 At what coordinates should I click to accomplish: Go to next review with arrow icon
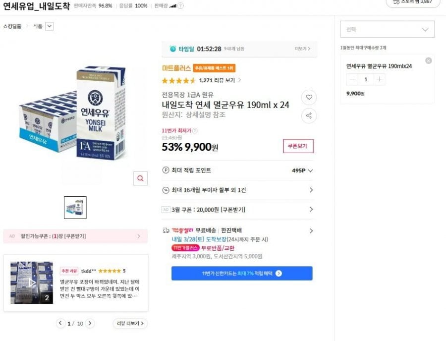90,323
